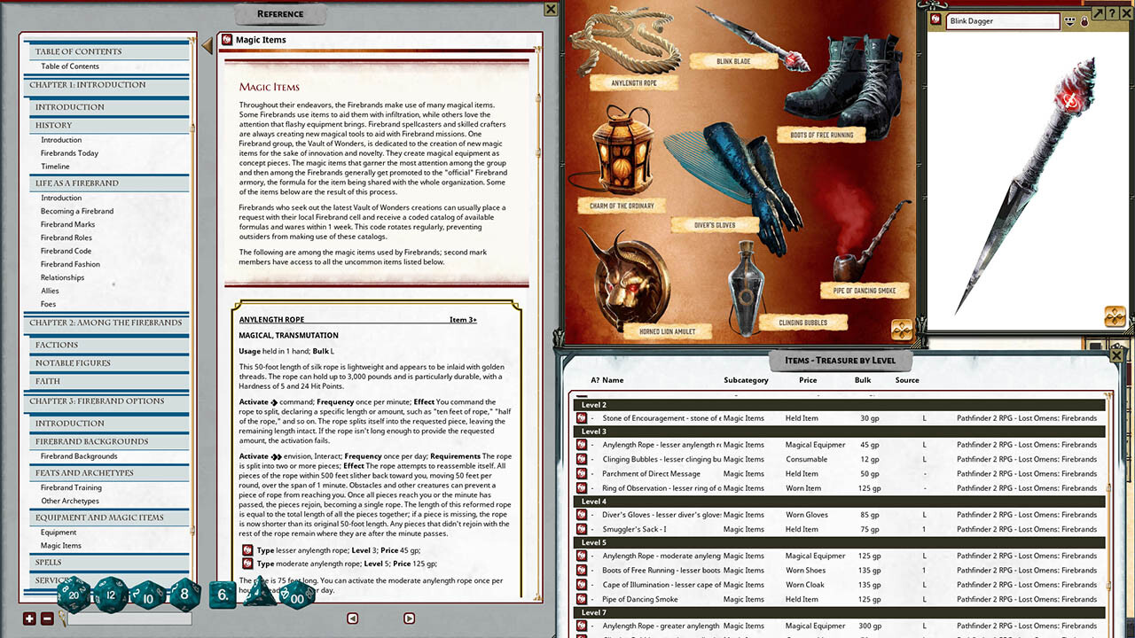Roll the d8 die

pyautogui.click(x=183, y=594)
